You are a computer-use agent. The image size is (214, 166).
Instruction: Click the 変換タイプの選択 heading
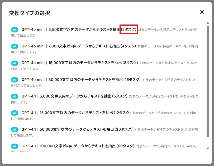pyautogui.click(x=30, y=13)
